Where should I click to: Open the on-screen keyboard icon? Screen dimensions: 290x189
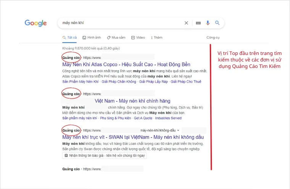(198, 23)
